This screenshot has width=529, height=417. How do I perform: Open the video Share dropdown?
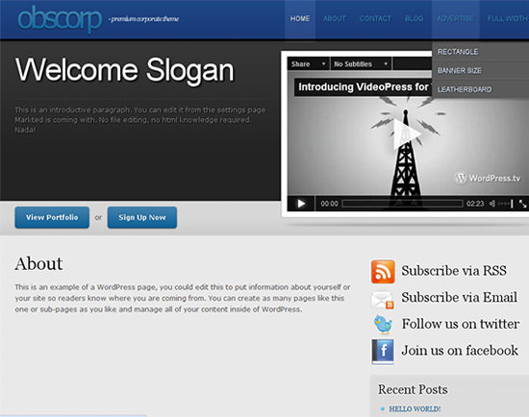coord(309,64)
